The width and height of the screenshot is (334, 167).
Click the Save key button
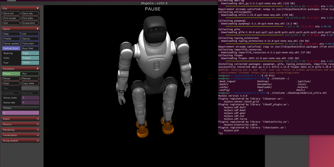30,93
